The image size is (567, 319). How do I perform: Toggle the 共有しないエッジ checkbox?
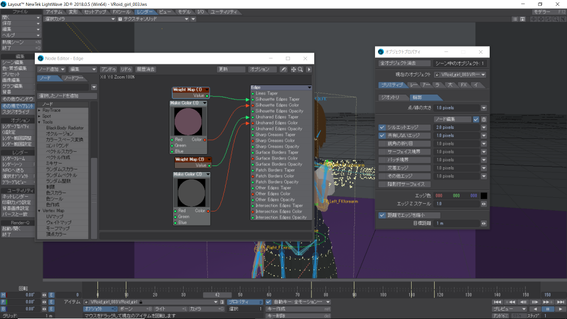tap(382, 136)
